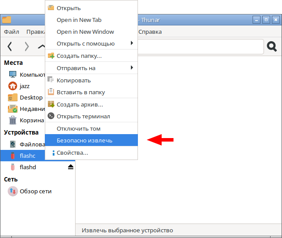Go back with the left arrow button
The height and width of the screenshot is (238, 282).
coord(10,46)
